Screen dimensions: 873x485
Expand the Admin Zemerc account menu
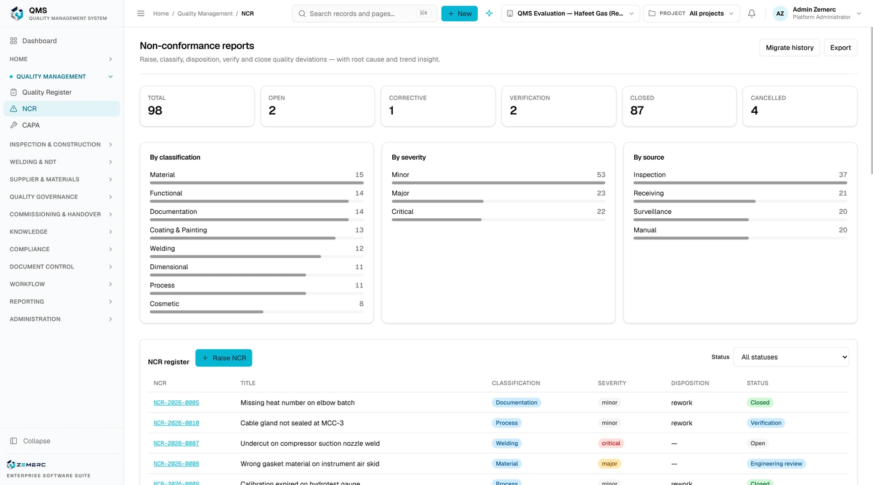click(818, 14)
